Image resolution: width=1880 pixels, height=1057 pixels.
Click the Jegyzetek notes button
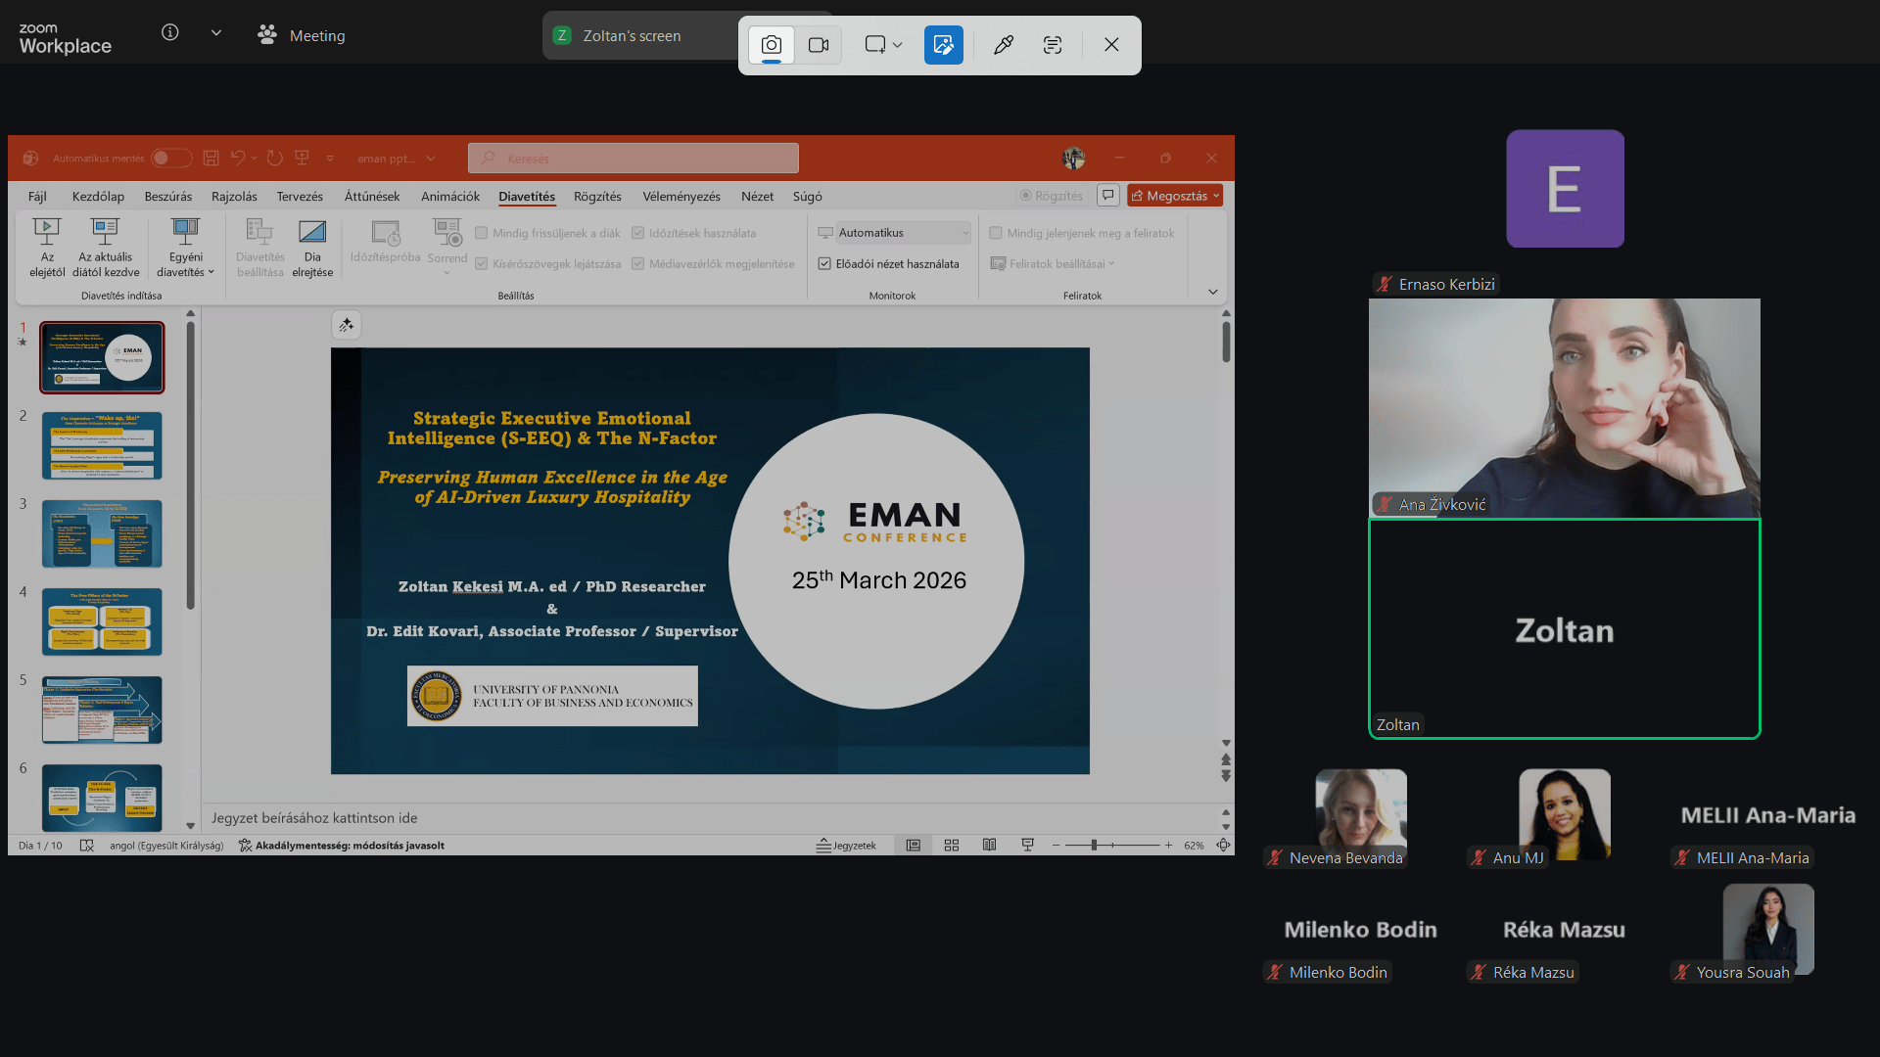[847, 846]
